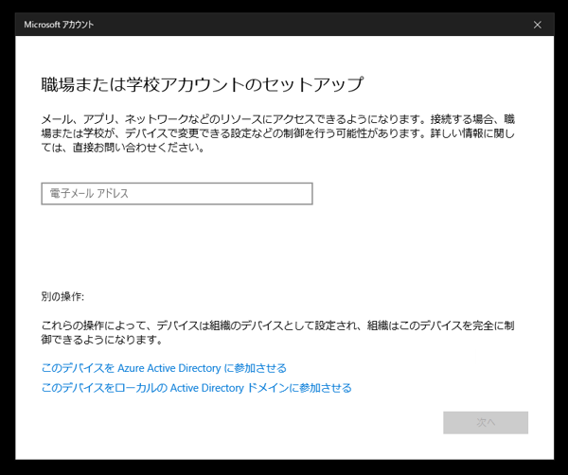Click the Microsoft アカウント title text
The width and height of the screenshot is (568, 475).
[x=59, y=25]
